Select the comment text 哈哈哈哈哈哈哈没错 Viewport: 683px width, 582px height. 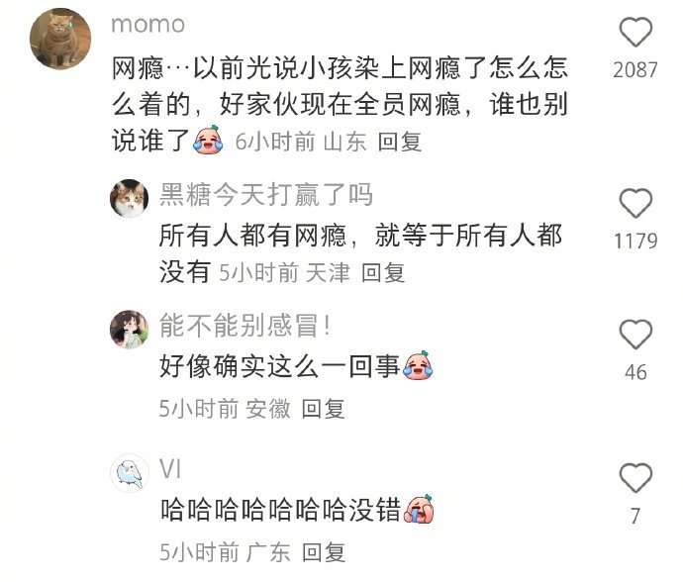[x=280, y=510]
